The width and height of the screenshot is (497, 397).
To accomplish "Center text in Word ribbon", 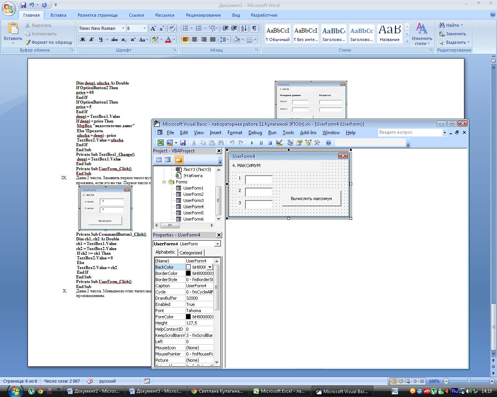I will (195, 40).
